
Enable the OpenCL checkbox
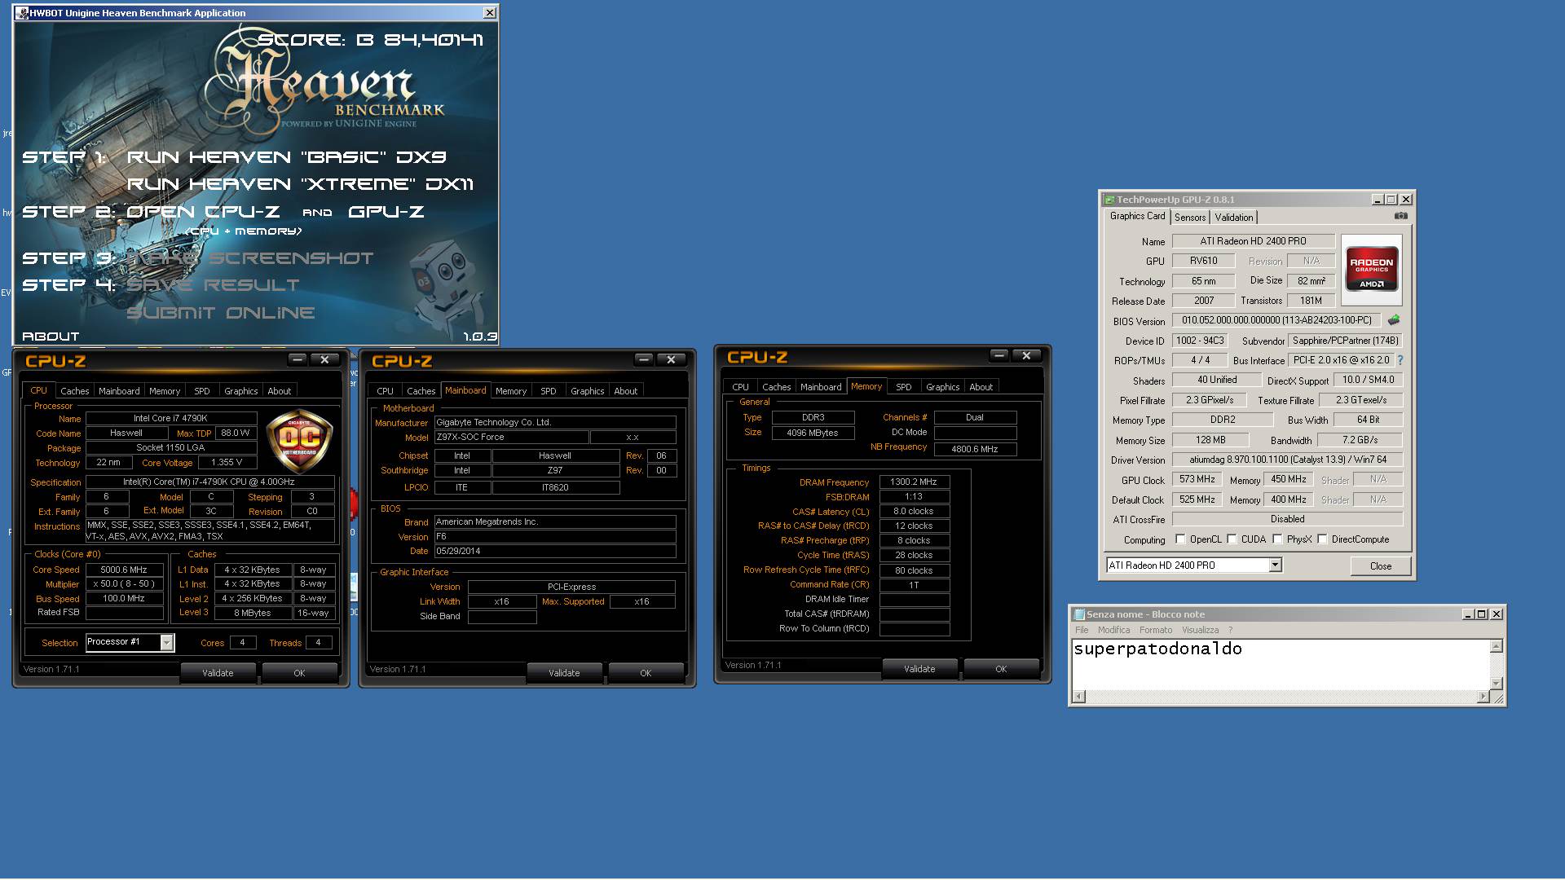(1180, 539)
